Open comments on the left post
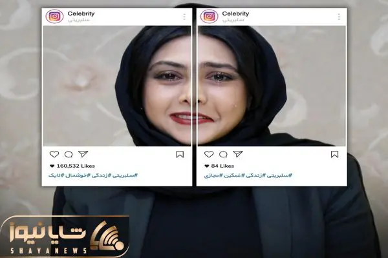The image size is (388, 258). point(69,155)
